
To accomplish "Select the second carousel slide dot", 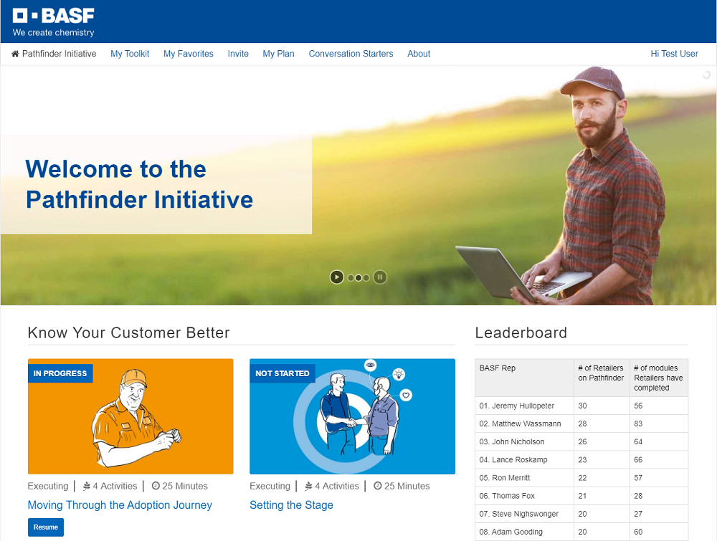I will pos(358,277).
